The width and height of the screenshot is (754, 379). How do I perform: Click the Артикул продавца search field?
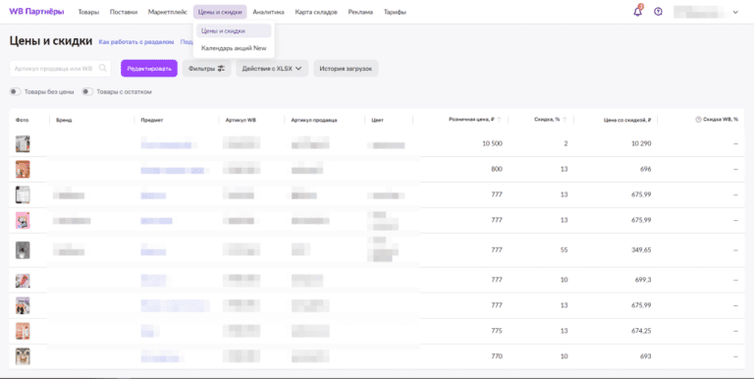pyautogui.click(x=60, y=69)
